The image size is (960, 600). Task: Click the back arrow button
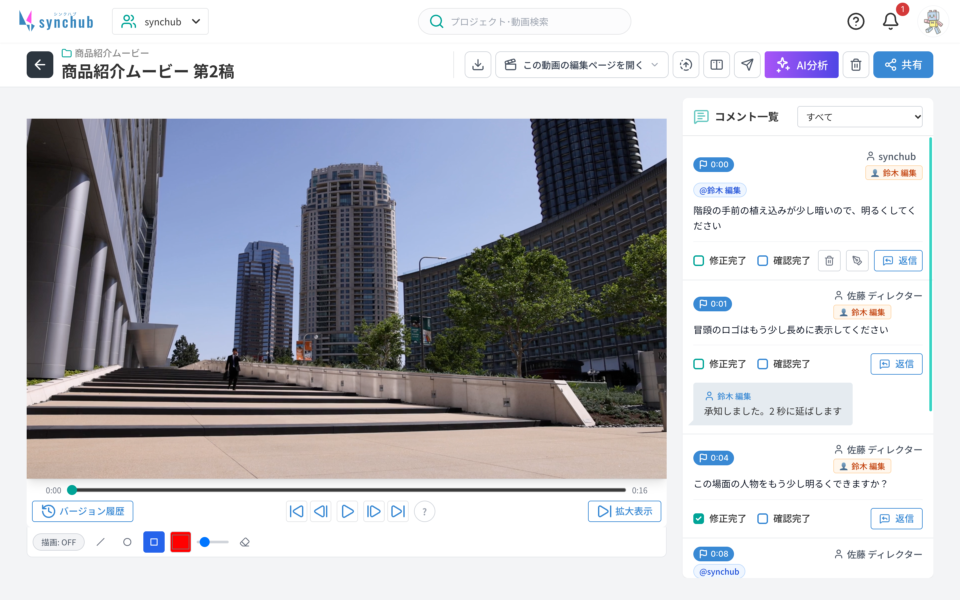[x=40, y=65]
